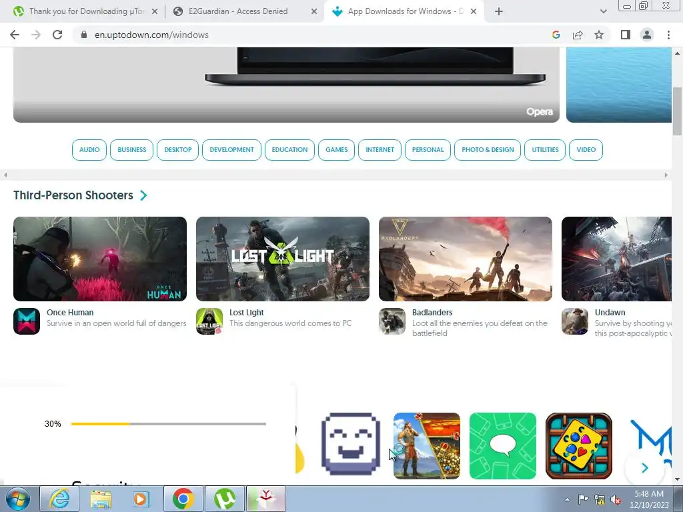Open the Undawn title link
Image resolution: width=683 pixels, height=512 pixels.
click(x=610, y=313)
